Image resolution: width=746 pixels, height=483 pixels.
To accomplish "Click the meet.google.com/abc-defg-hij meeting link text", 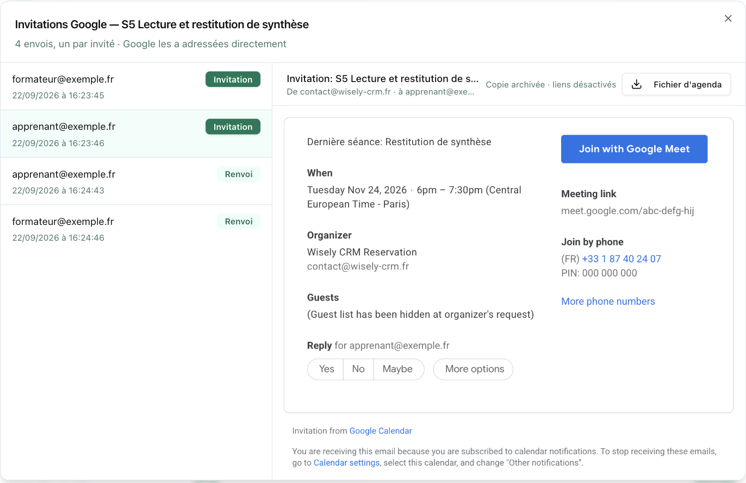I will click(627, 211).
